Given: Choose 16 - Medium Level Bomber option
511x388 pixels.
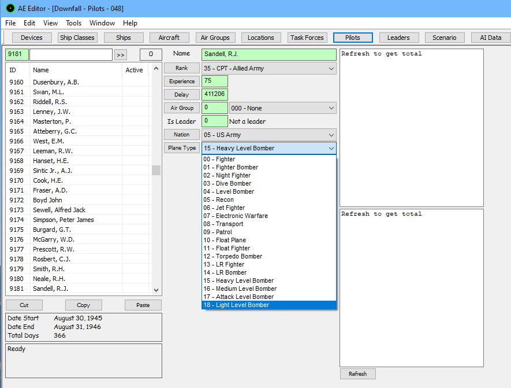Looking at the screenshot, I should pos(269,289).
